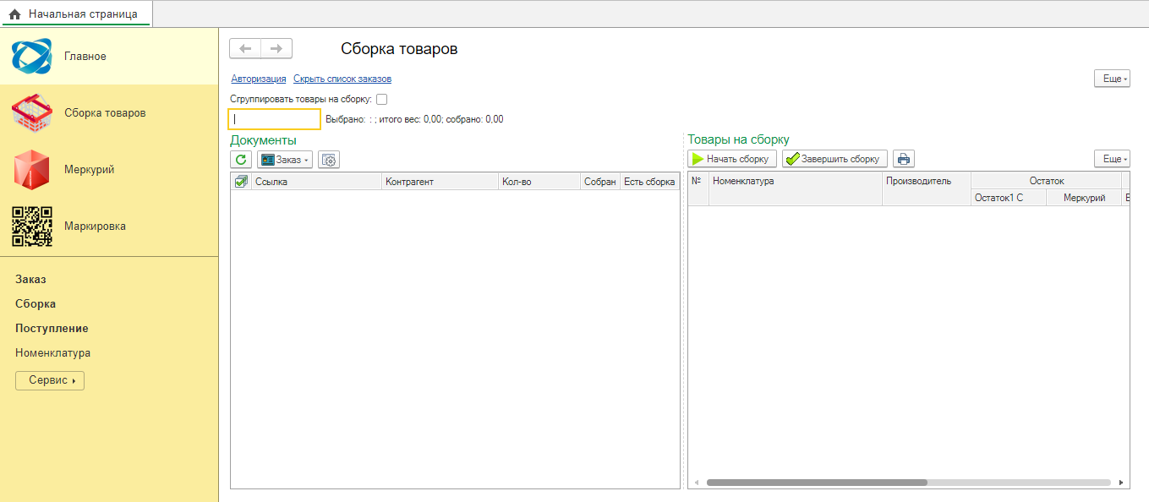
Task: Click the Номенклатура column header in goods table
Action: [796, 189]
